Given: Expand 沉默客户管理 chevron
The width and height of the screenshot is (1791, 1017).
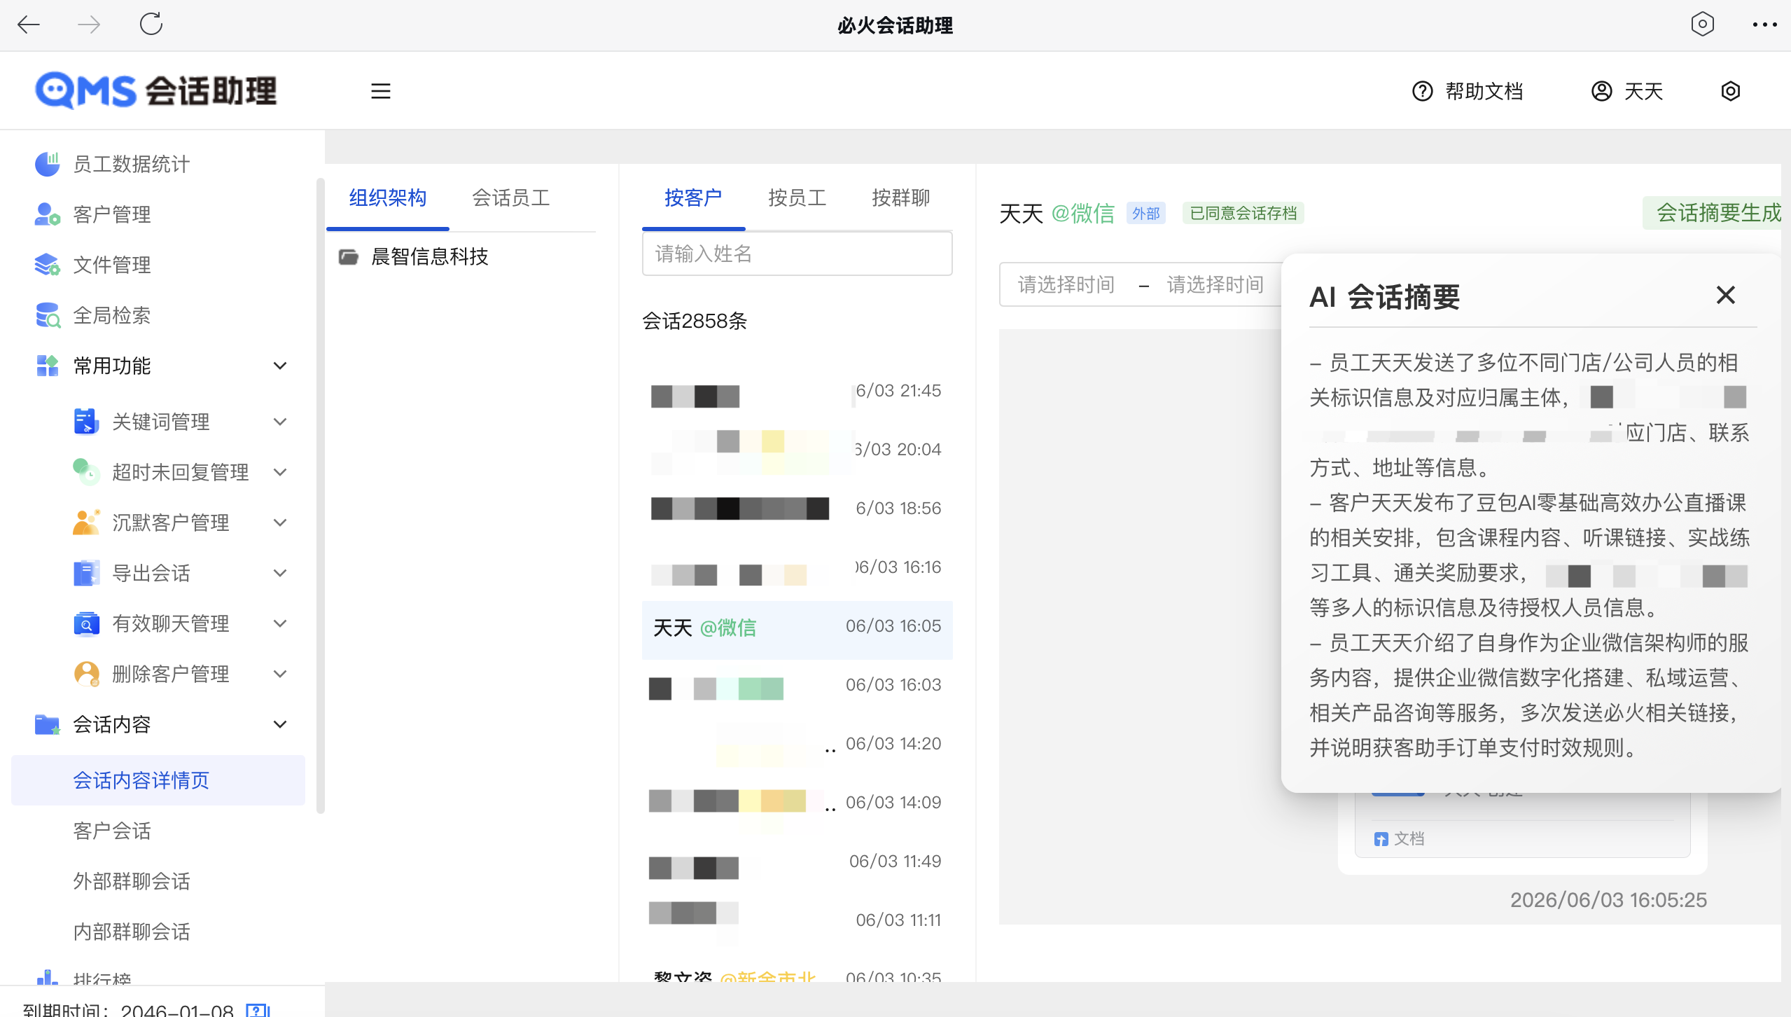Looking at the screenshot, I should (x=280, y=523).
